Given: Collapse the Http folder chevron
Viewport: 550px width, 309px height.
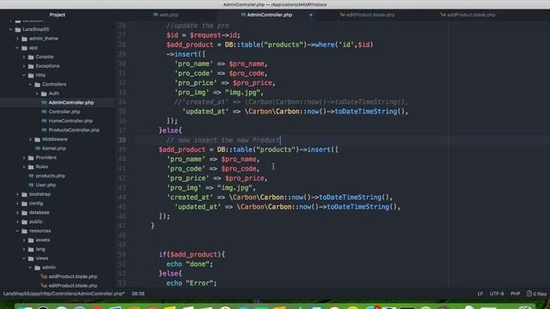Looking at the screenshot, I should [24, 76].
